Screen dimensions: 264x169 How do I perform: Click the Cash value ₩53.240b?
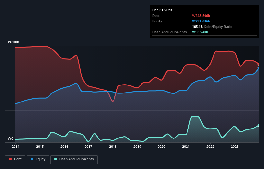[200, 32]
